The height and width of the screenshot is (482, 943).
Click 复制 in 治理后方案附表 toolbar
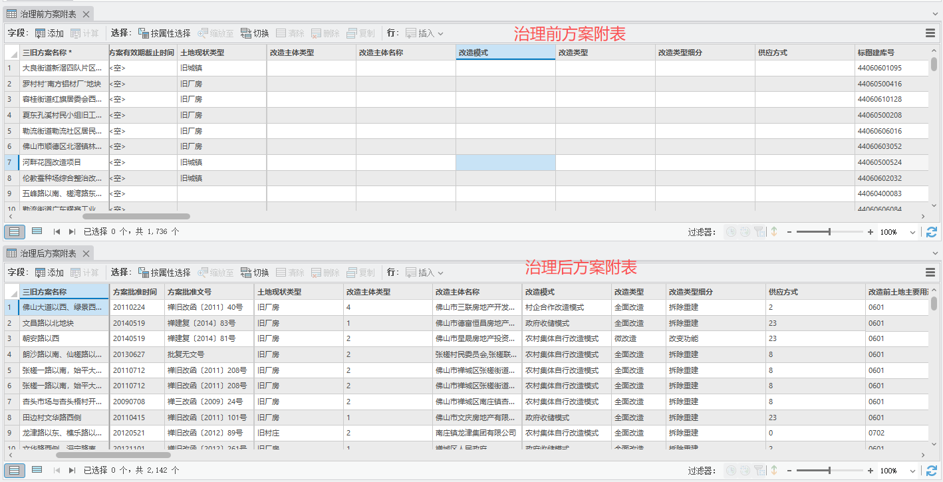pos(360,273)
